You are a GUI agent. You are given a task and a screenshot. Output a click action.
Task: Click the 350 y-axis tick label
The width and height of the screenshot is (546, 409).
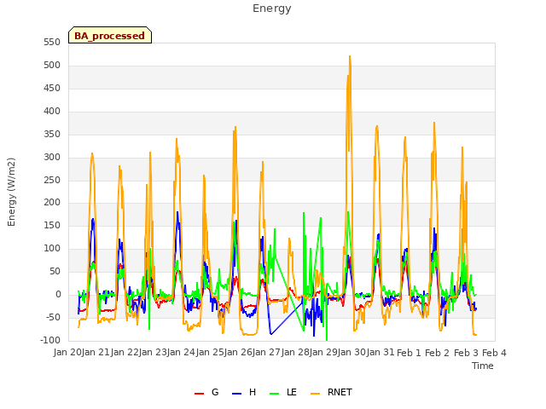click(52, 135)
